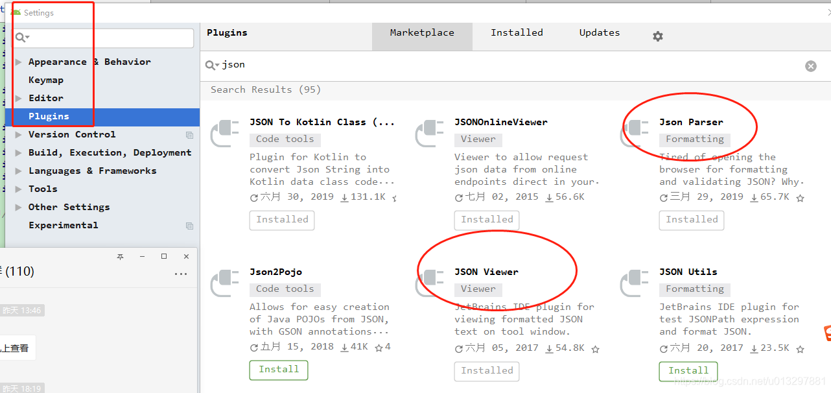Switch to the Updates tab
831x393 pixels.
point(600,33)
